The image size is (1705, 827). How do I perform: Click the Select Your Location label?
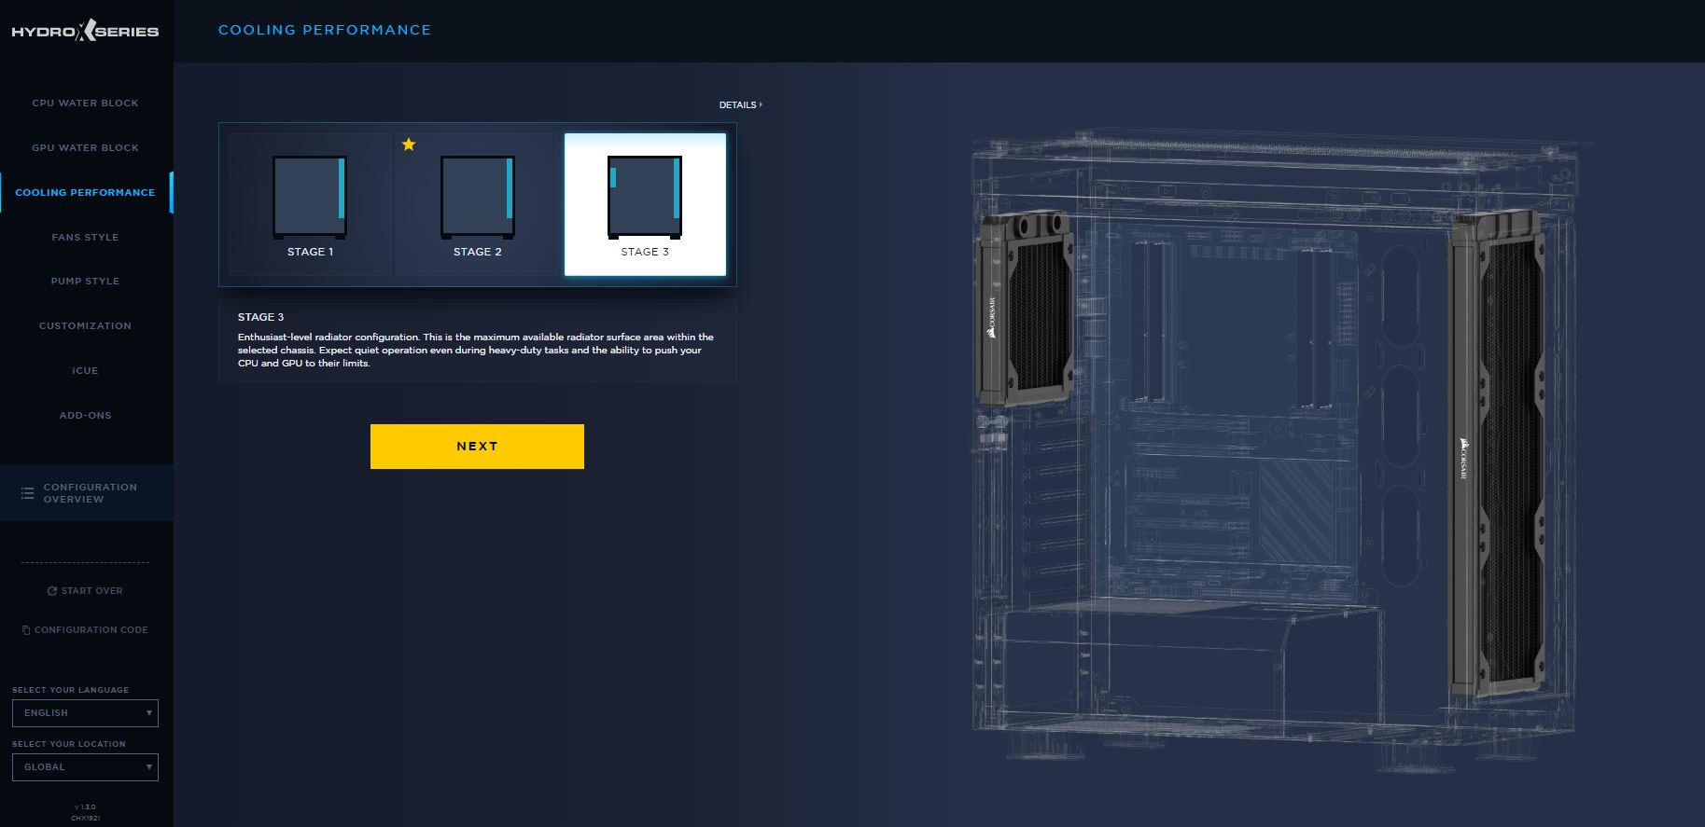[x=69, y=744]
